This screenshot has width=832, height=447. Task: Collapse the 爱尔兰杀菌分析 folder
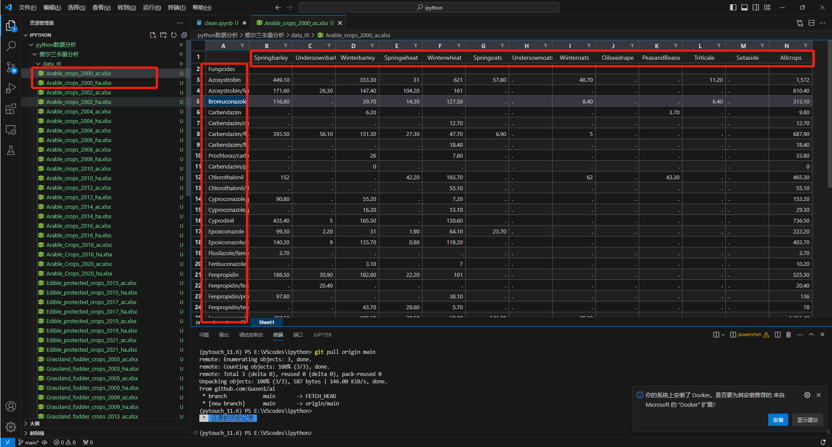pyautogui.click(x=35, y=54)
